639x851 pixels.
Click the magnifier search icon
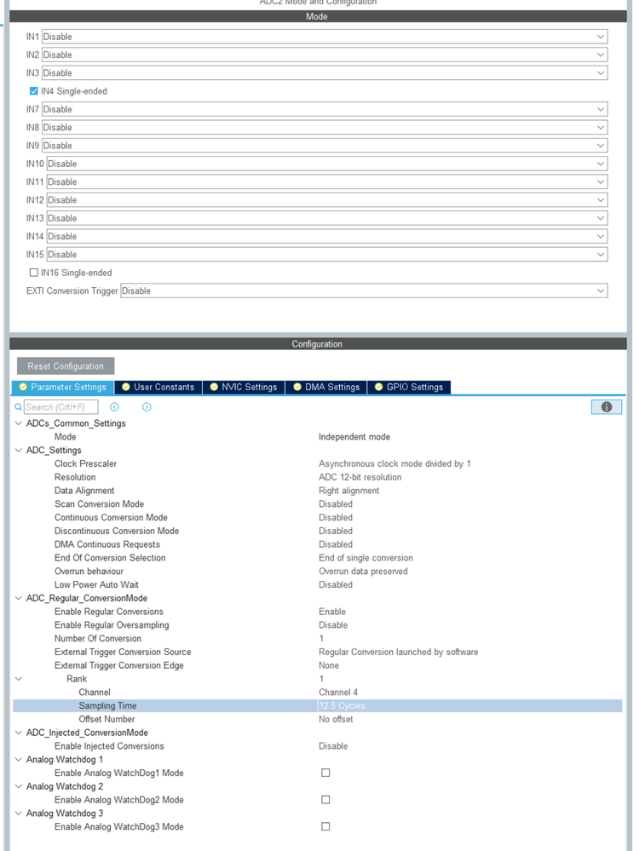point(19,407)
